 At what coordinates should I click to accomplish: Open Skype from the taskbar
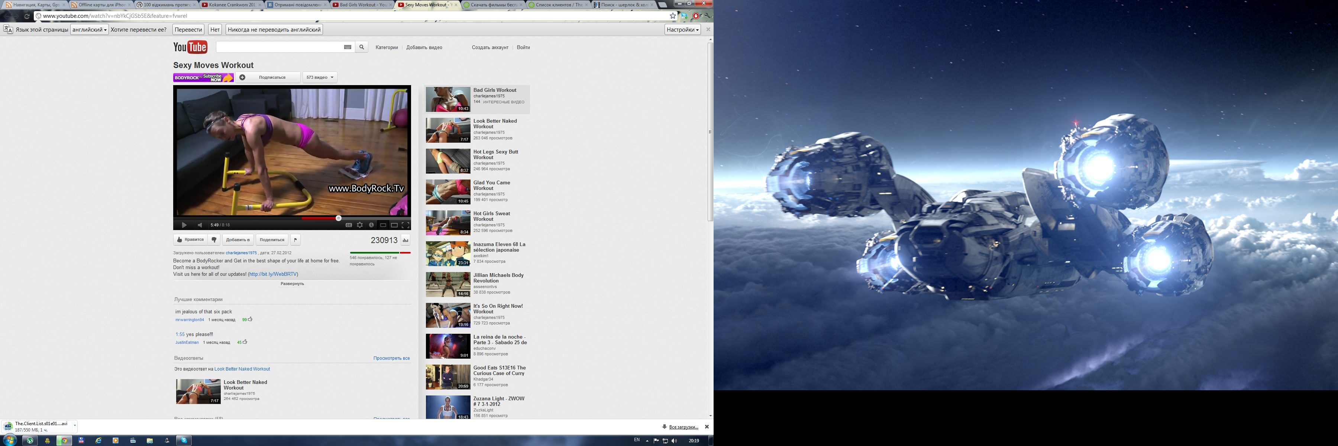click(x=184, y=440)
